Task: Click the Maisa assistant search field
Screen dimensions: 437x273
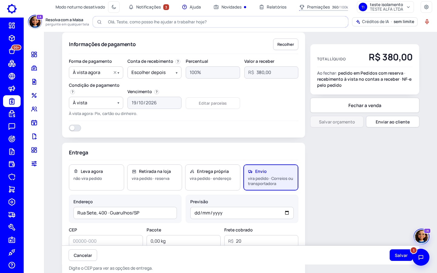Action: [x=221, y=22]
